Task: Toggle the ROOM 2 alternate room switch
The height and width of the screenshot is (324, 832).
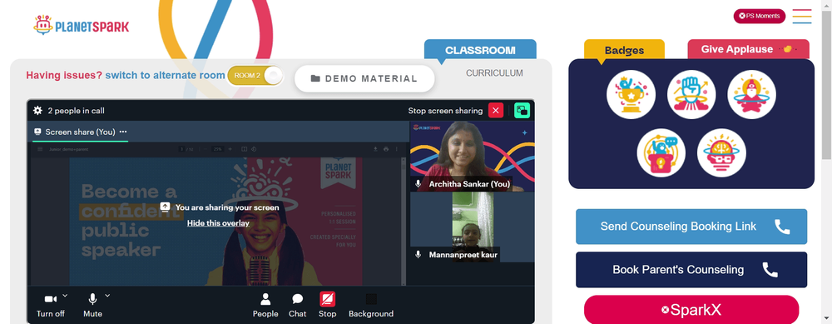Action: [x=255, y=76]
